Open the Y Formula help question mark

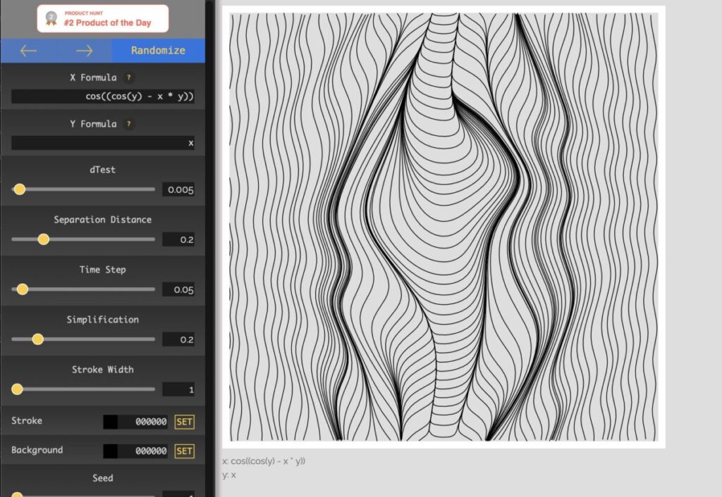pyautogui.click(x=128, y=125)
